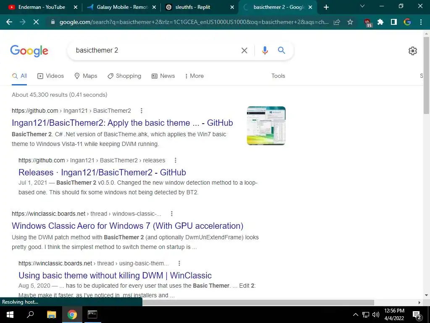The image size is (430, 323).
Task: Open volume control in tray
Action: point(376,315)
